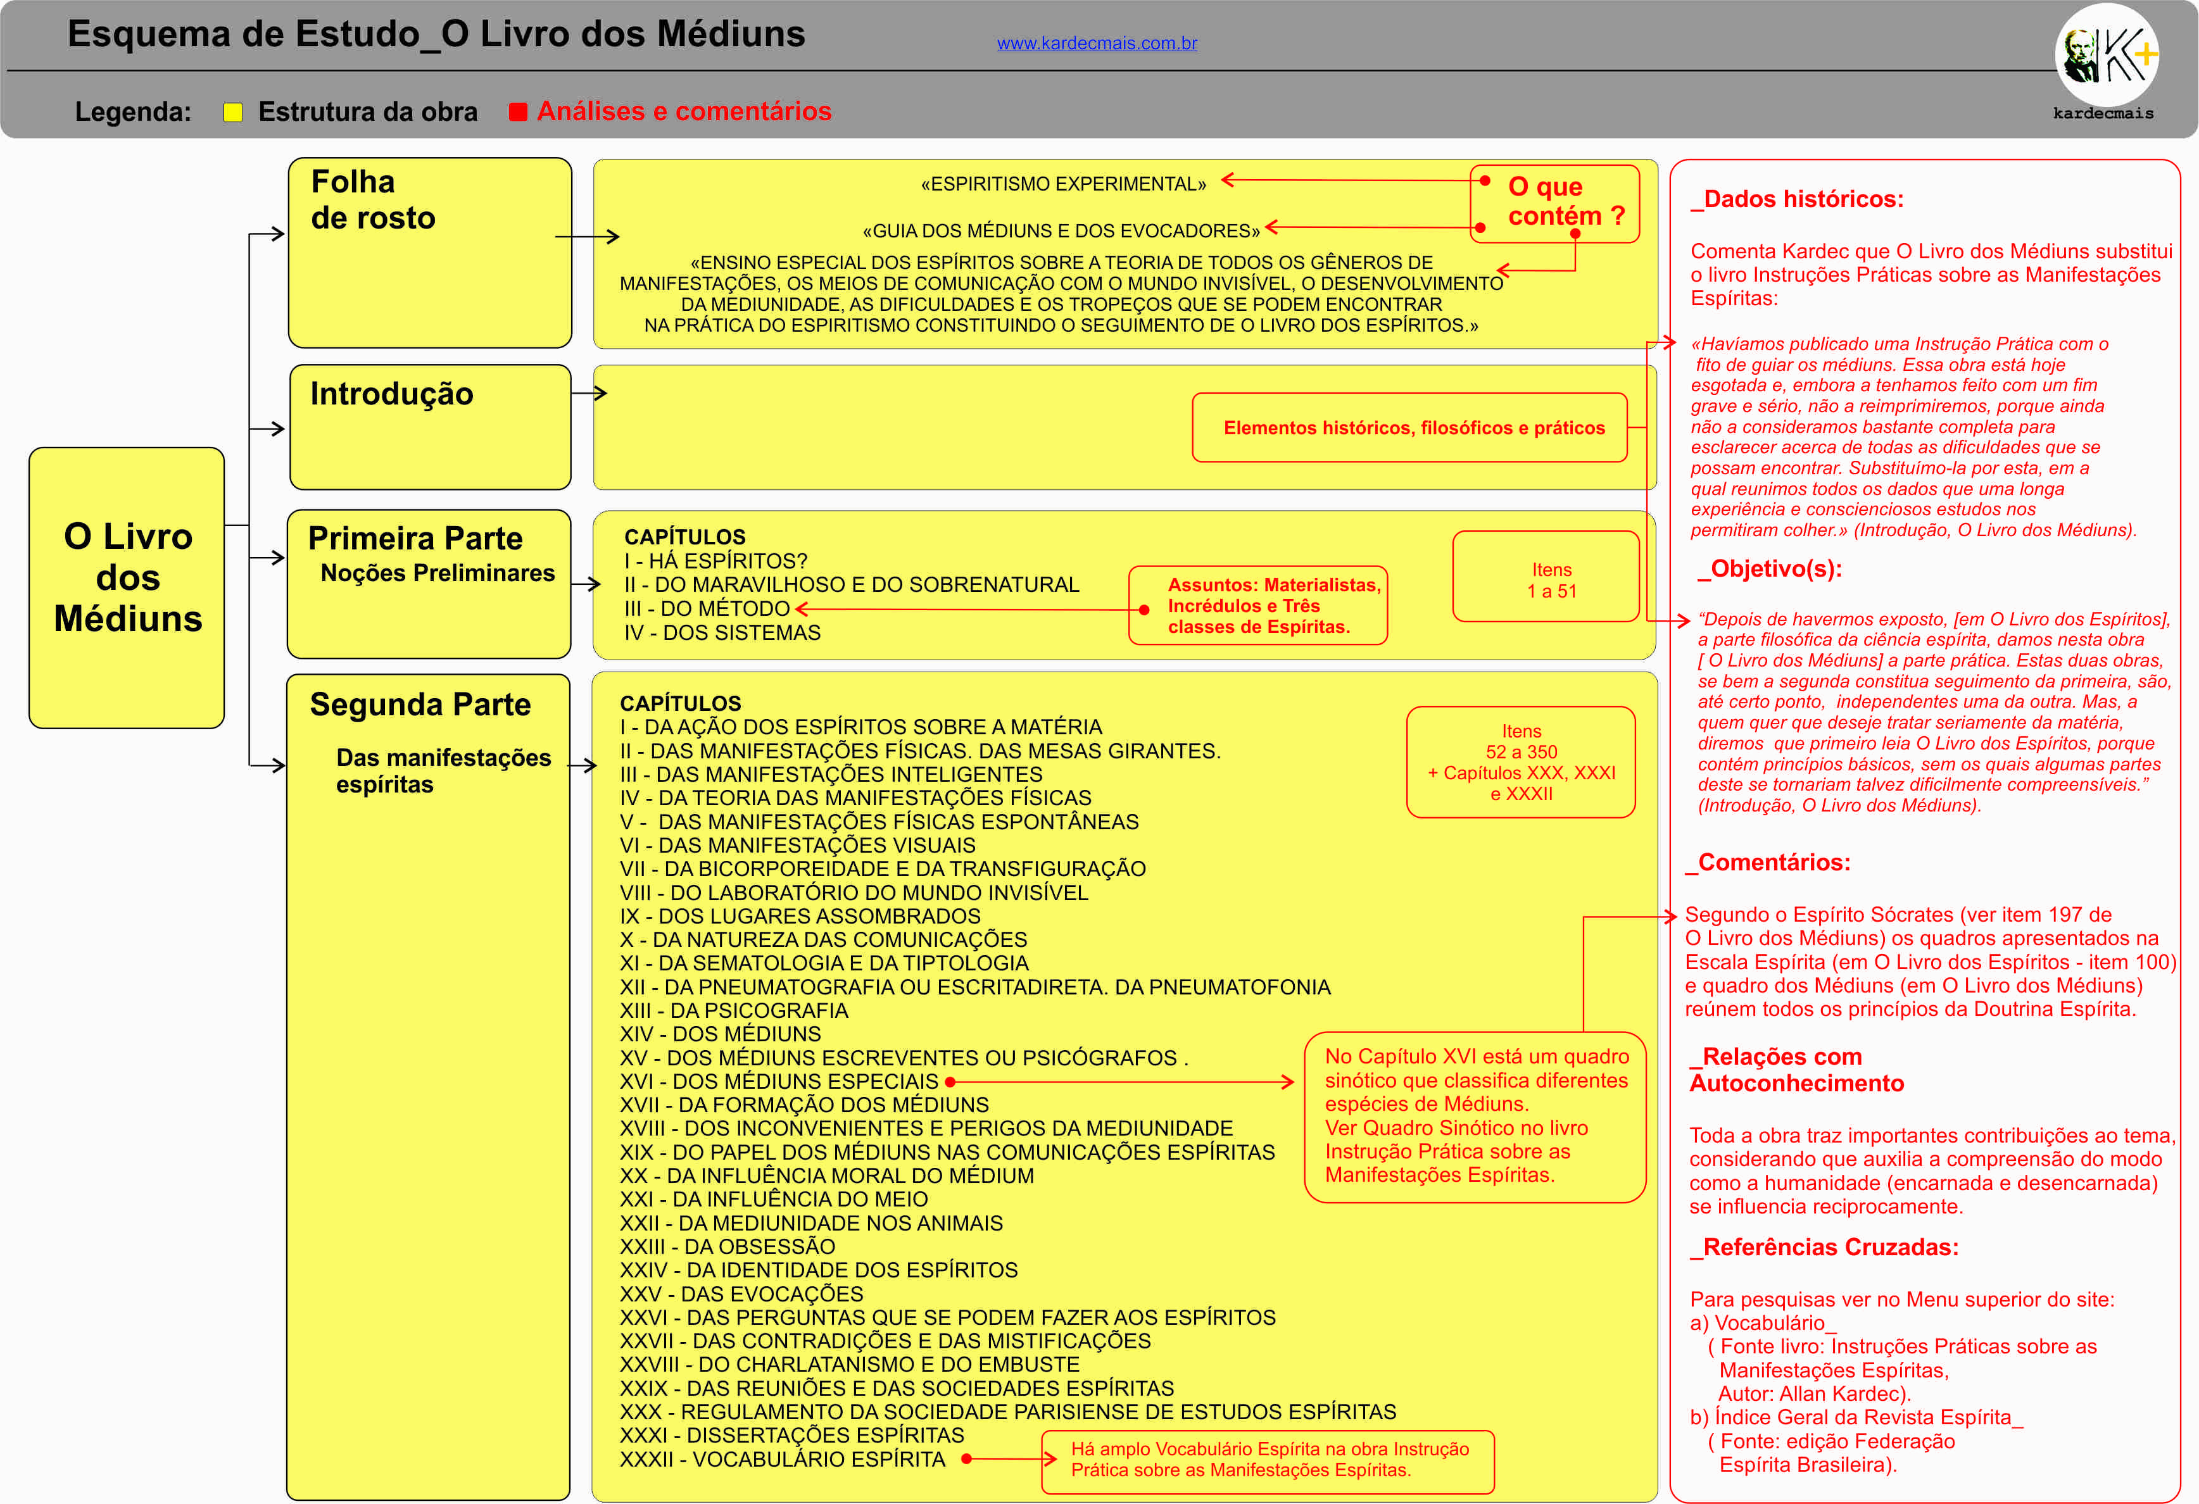
Task: Click the "Assuntos: Materialistas, Incrédulos" callout
Action: coord(1259,605)
